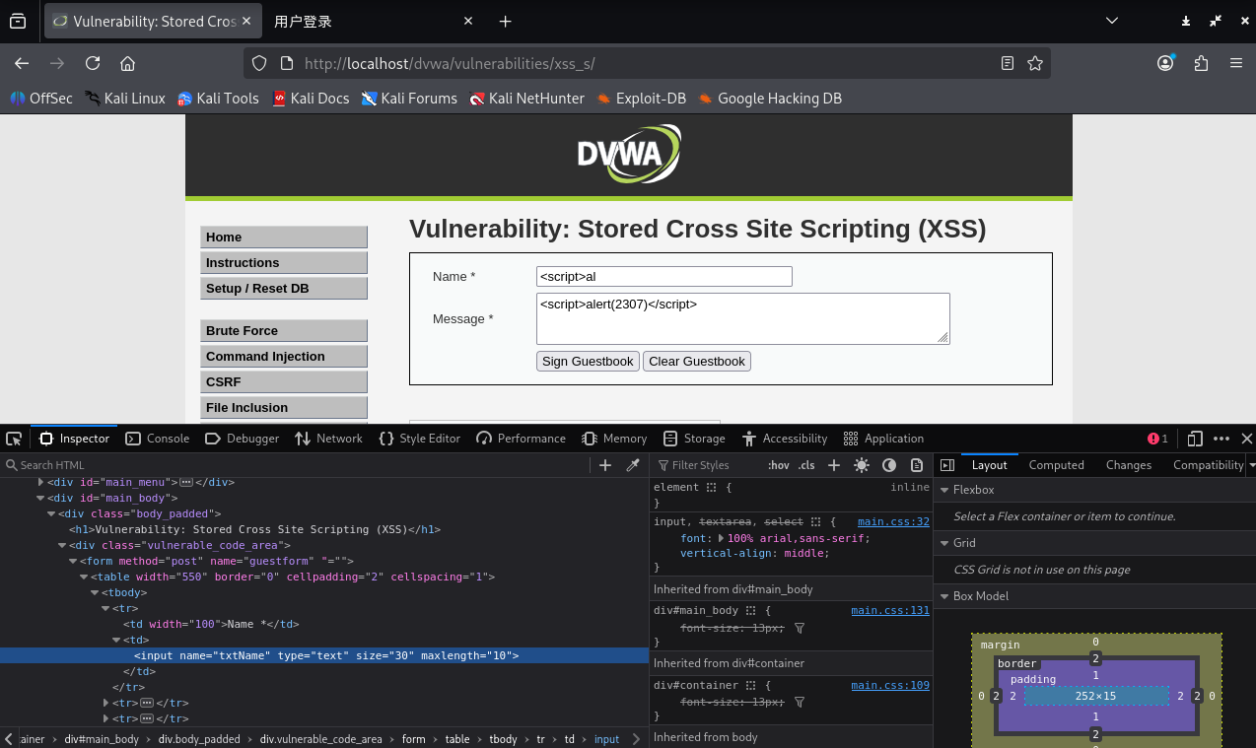Collapse the Flexbox section
The image size is (1256, 748).
944,490
